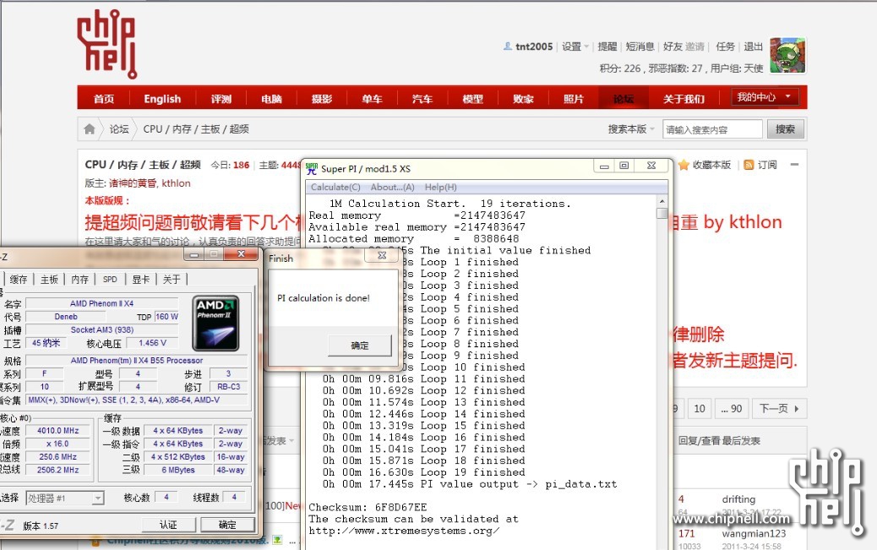Close the Finish dialog with its X
The image size is (877, 550).
(382, 256)
